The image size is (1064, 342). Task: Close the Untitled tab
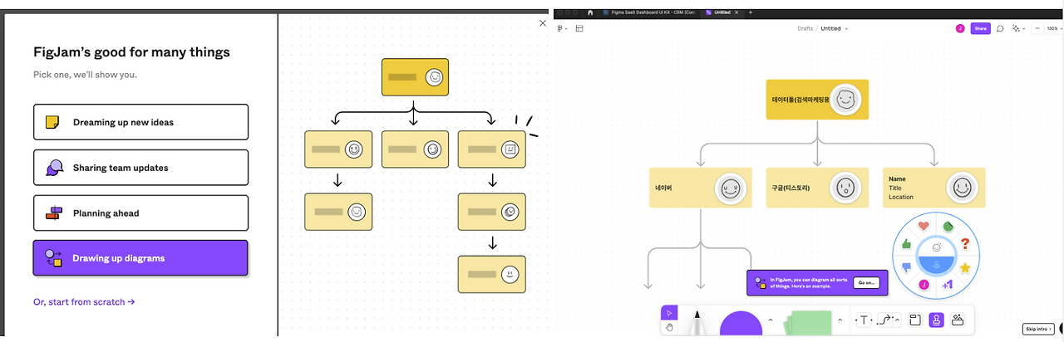coord(736,12)
